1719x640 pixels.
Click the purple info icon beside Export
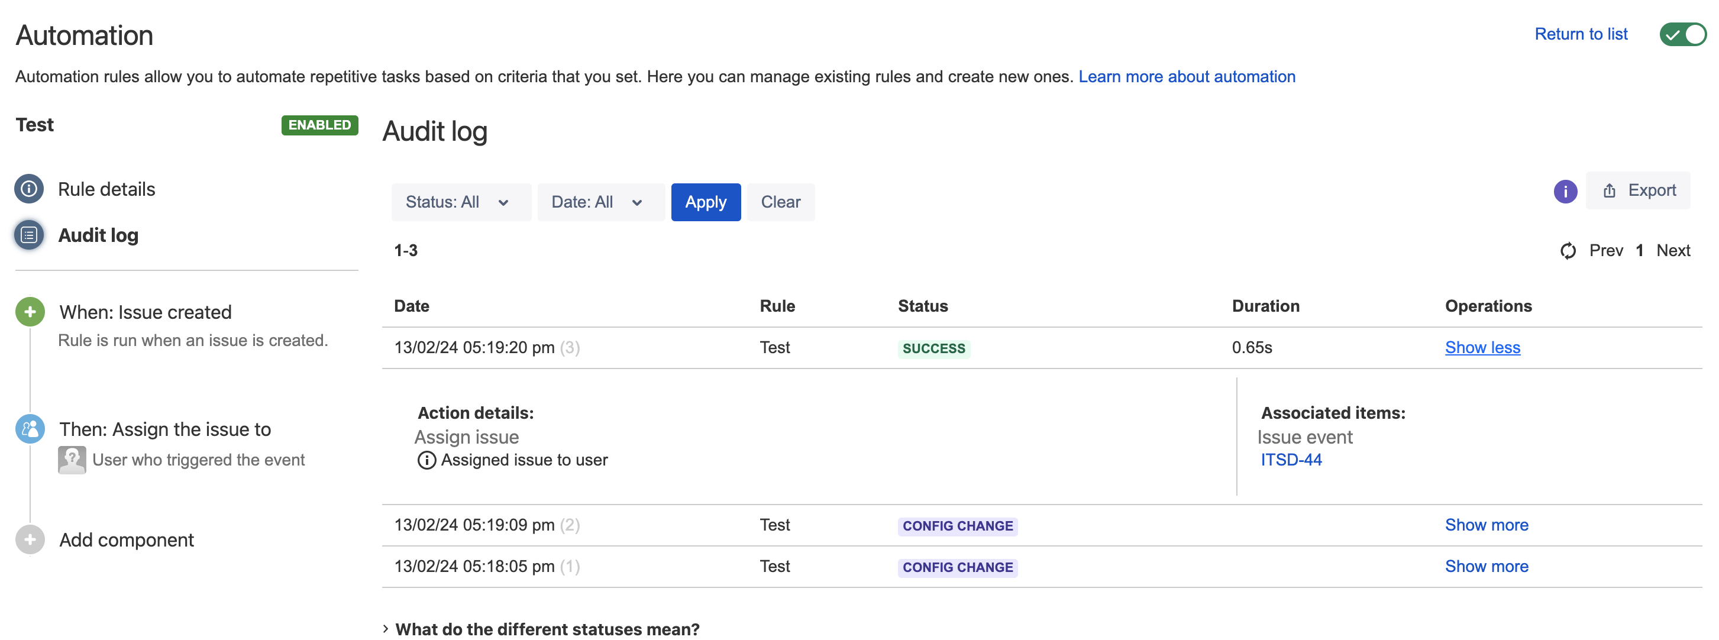tap(1565, 191)
